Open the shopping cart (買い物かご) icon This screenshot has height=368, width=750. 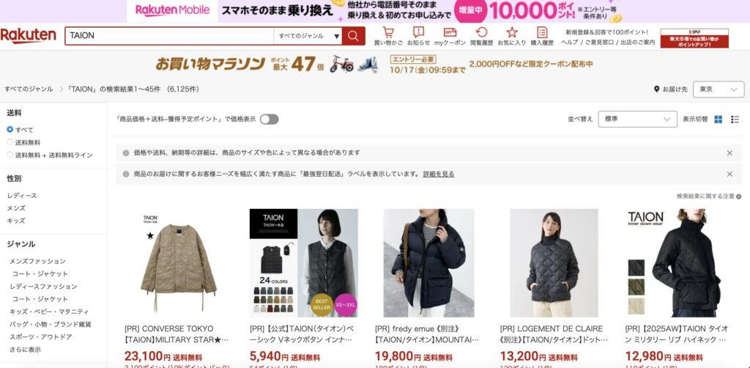click(388, 36)
